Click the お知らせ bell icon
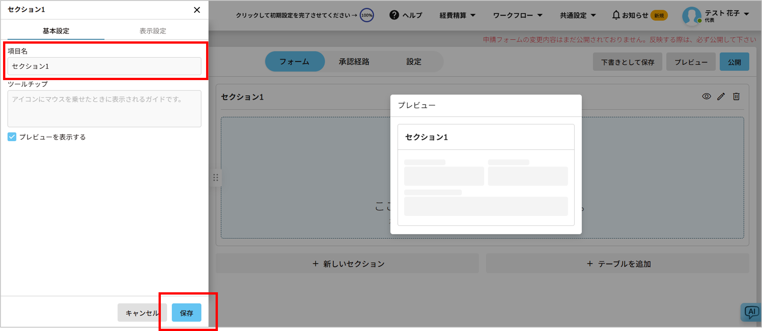Viewport: 762px width, 331px height. pos(616,15)
